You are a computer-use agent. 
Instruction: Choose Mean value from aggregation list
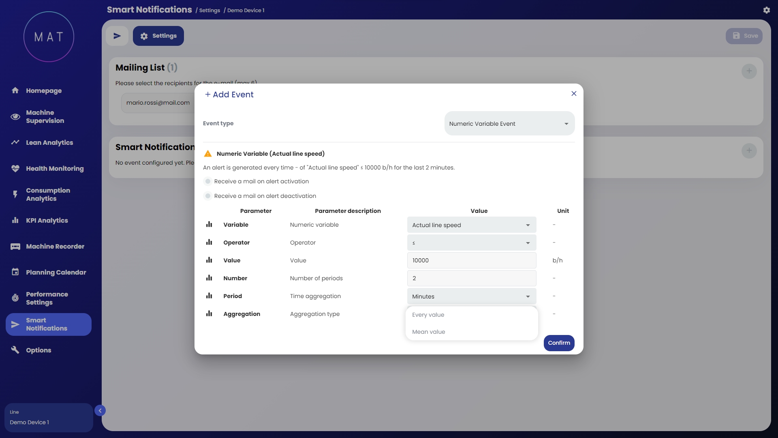click(429, 332)
